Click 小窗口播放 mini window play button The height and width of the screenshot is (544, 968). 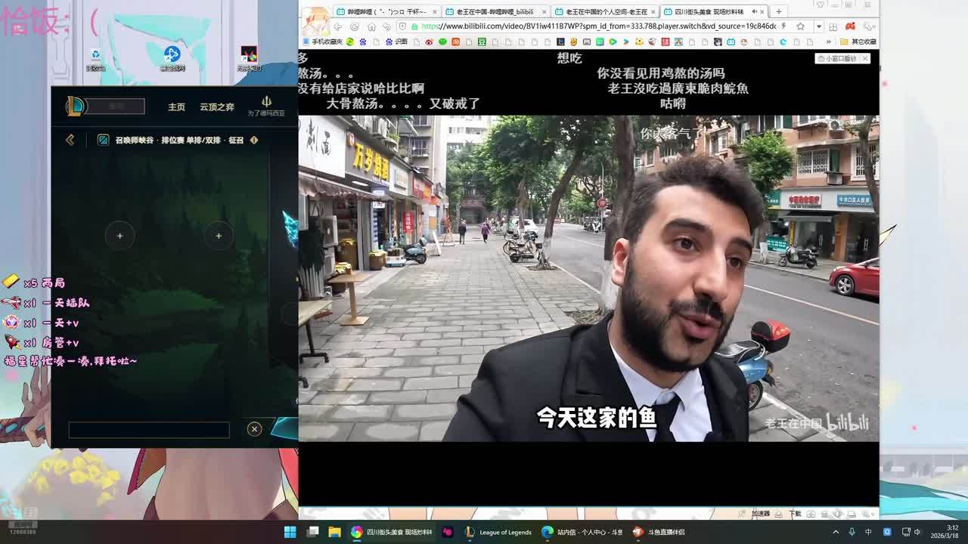(x=838, y=58)
